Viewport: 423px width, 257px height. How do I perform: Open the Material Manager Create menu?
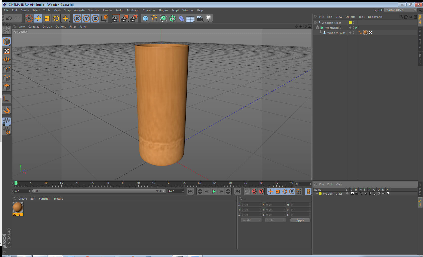(23, 199)
